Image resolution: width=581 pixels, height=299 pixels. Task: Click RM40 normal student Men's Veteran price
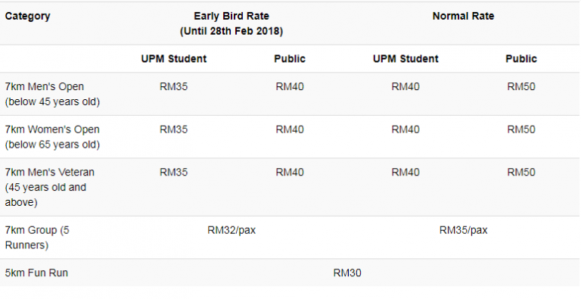tap(405, 173)
